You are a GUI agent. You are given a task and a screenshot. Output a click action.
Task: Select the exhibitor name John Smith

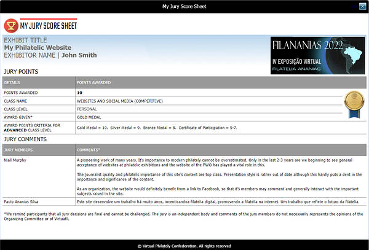click(79, 55)
